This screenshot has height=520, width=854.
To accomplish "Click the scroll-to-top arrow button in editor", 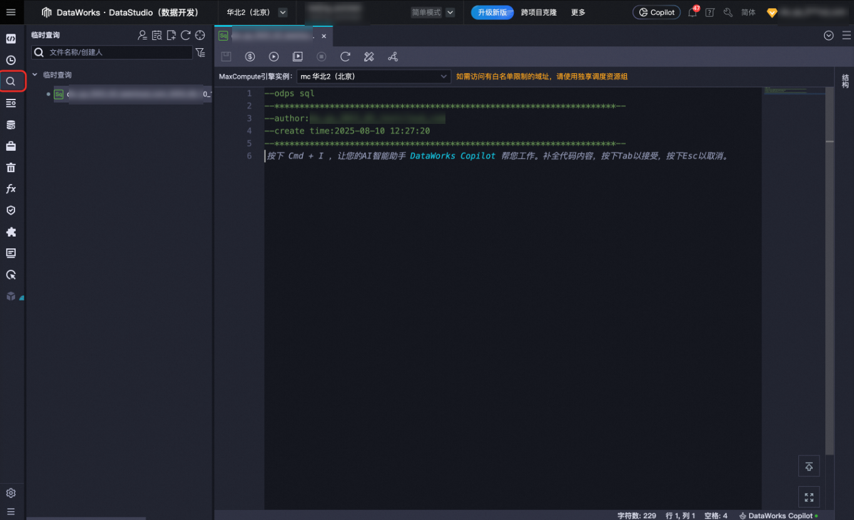I will [809, 466].
